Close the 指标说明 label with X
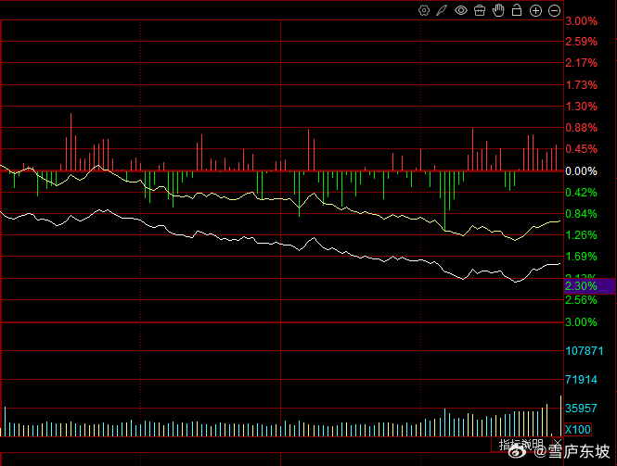Image resolution: width=617 pixels, height=466 pixels. (x=558, y=443)
